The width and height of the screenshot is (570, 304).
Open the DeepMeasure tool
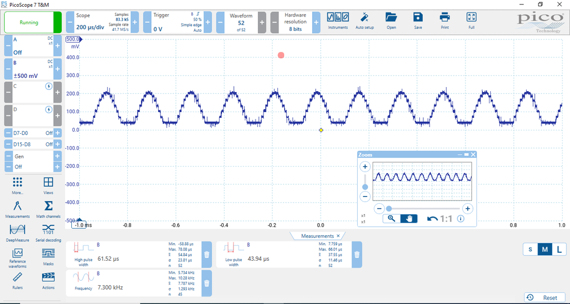coord(18,233)
